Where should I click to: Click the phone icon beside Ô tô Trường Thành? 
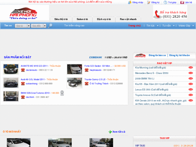tap(87, 84)
